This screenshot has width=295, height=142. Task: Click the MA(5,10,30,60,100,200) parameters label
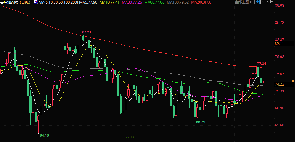click(58, 2)
